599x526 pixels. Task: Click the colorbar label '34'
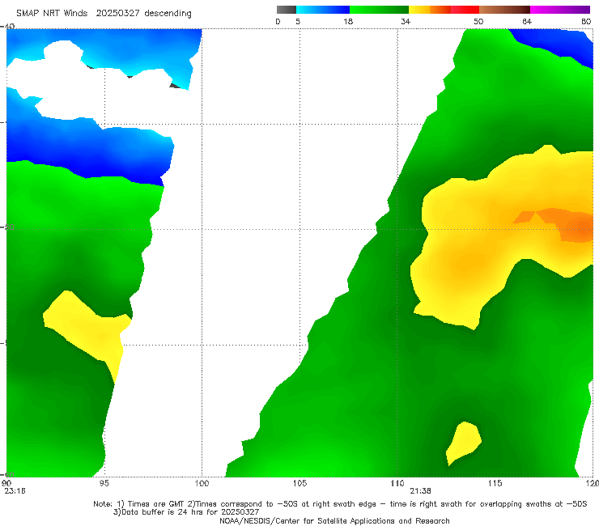(406, 21)
